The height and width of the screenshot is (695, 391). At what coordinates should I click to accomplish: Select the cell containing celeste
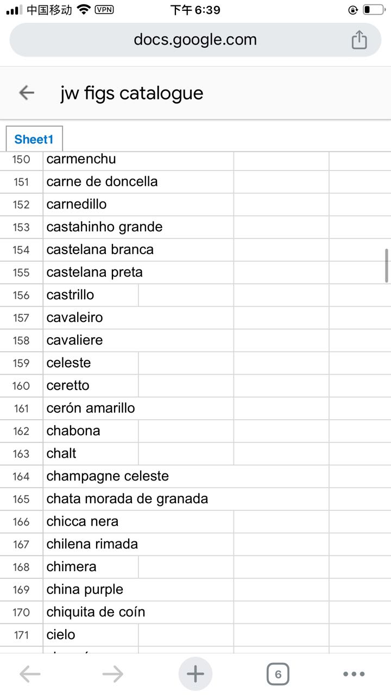click(x=91, y=363)
